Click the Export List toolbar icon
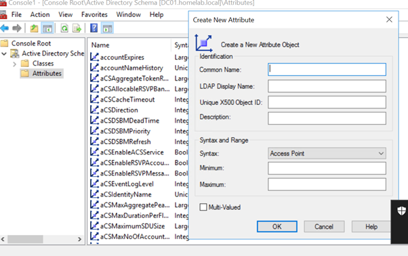The height and width of the screenshot is (256, 408). point(77,28)
